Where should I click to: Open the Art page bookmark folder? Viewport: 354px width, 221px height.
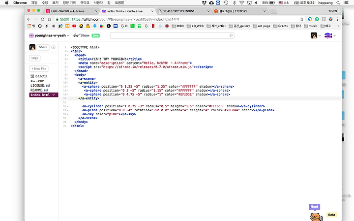pyautogui.click(x=262, y=26)
